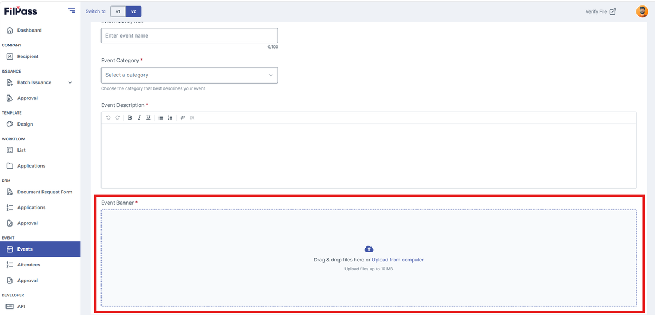Remove link using the unlink icon

click(x=192, y=117)
